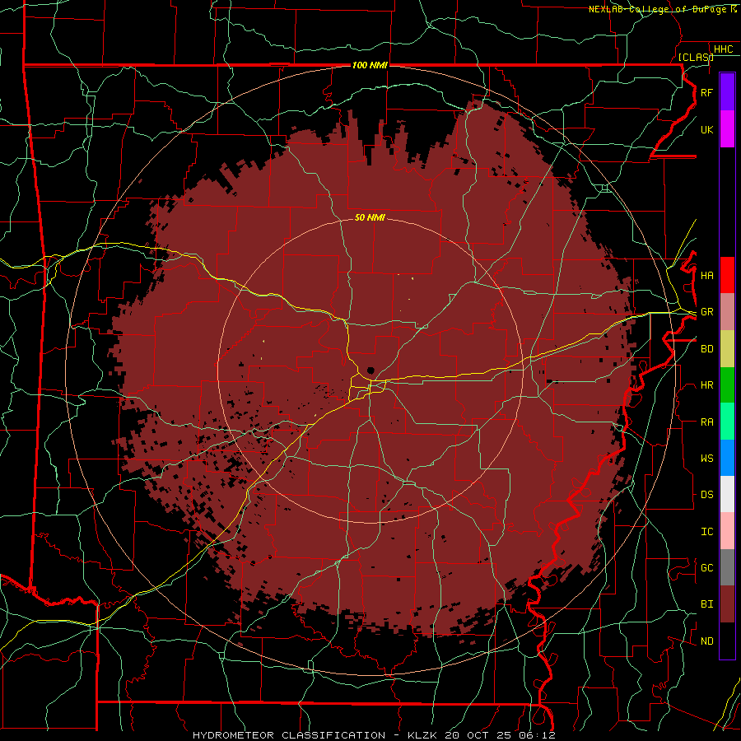The height and width of the screenshot is (741, 741).
Task: Click the HHC product label
Action: point(723,49)
